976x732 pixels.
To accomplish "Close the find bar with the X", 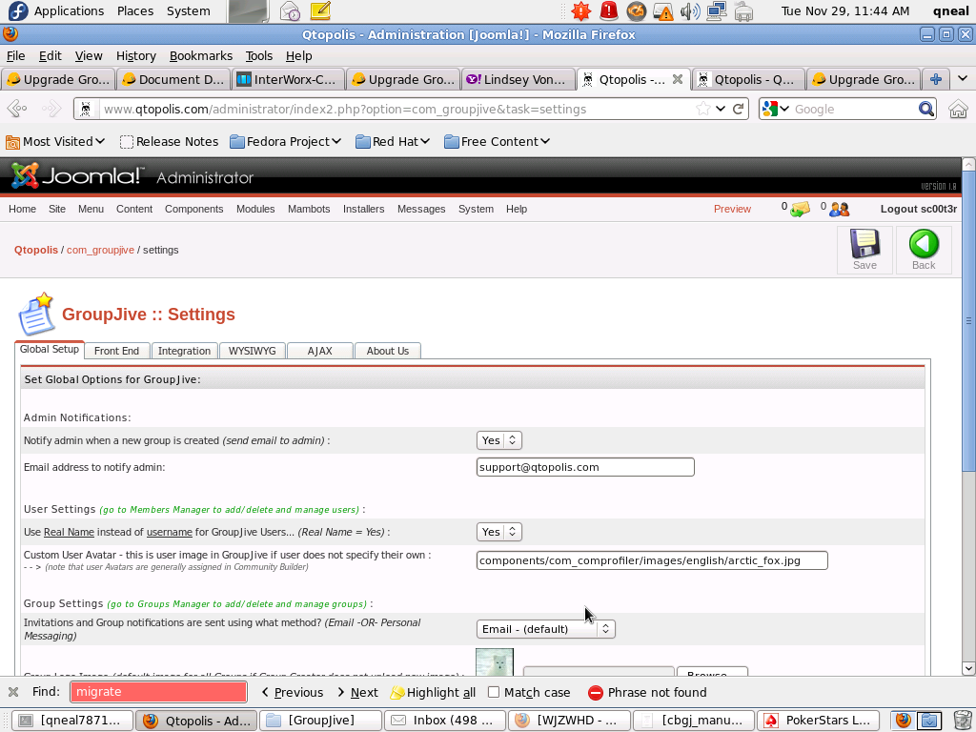I will point(13,692).
